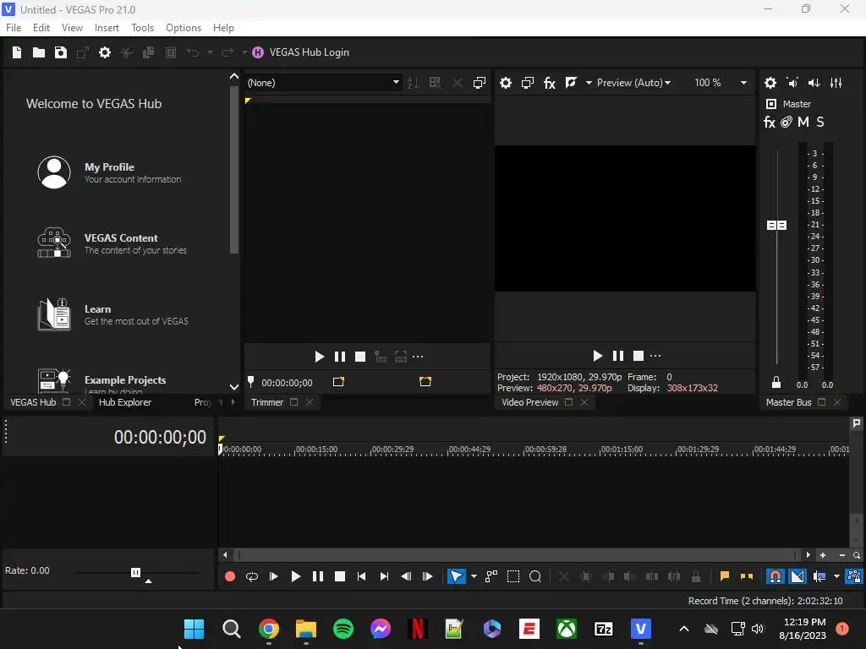Expand the 100 % zoom dropdown arrow
This screenshot has width=866, height=649.
tap(744, 83)
